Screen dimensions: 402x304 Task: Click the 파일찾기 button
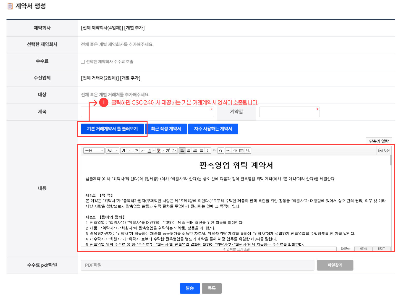coord(335,265)
